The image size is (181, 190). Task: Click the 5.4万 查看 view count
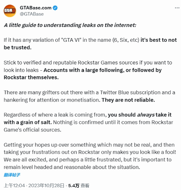coord(79,185)
